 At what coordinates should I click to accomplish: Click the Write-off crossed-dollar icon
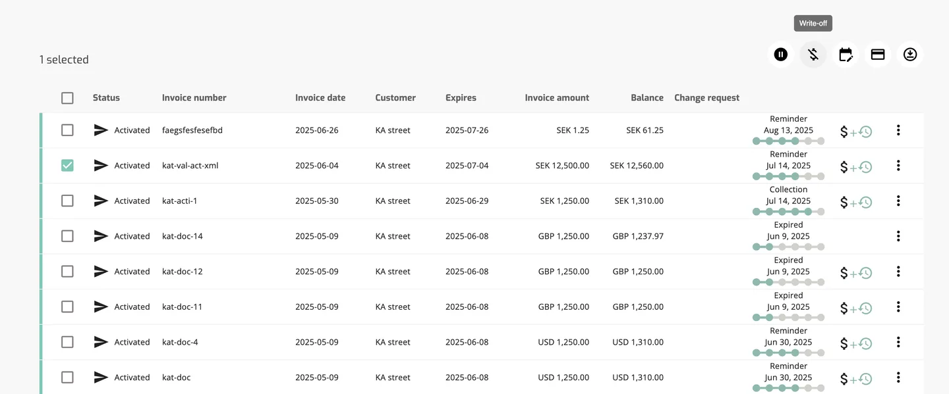click(x=813, y=55)
